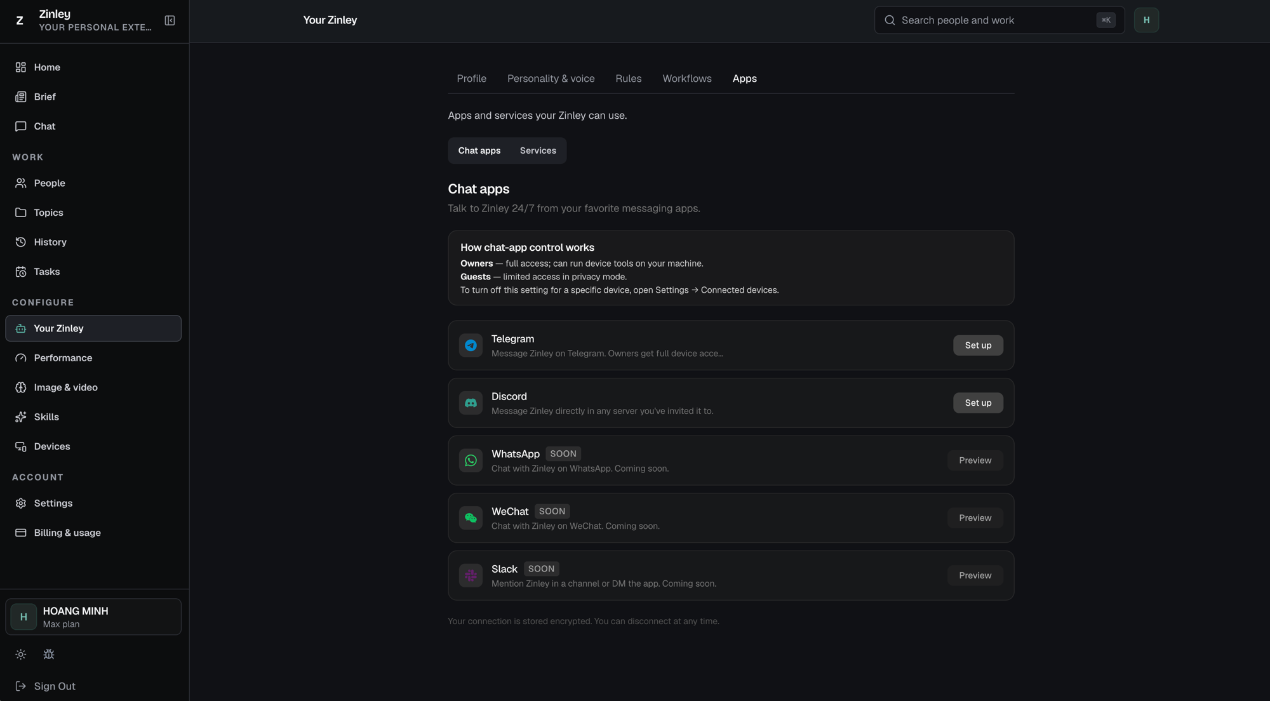Viewport: 1270px width, 701px height.
Task: Switch to the Profile tab
Action: point(472,79)
